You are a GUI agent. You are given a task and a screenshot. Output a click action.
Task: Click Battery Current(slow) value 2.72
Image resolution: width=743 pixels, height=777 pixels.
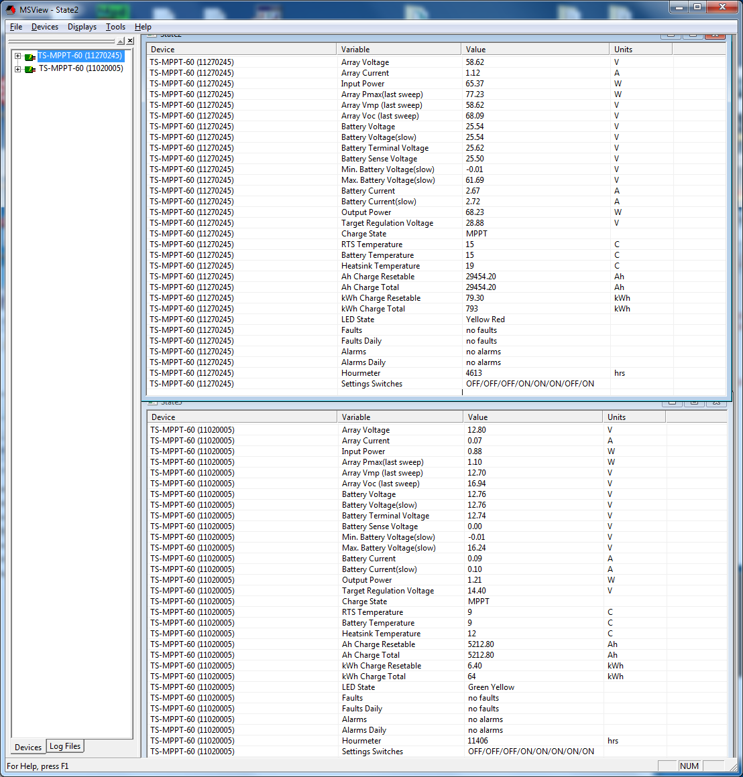473,202
